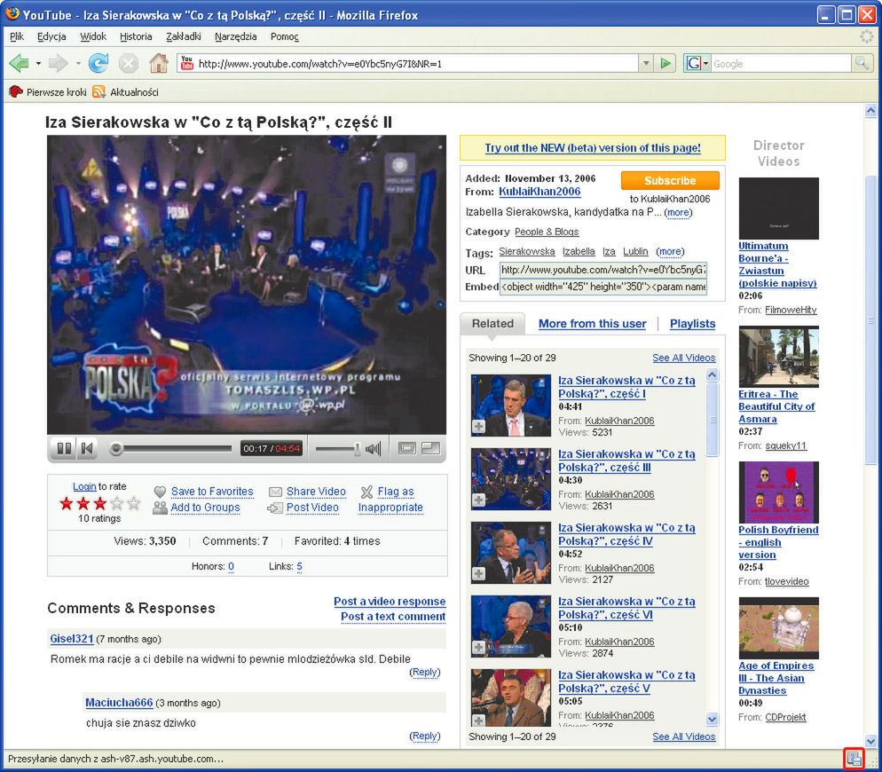This screenshot has height=772, width=882.
Task: Click the Flag as Inappropriate X icon
Action: point(366,492)
